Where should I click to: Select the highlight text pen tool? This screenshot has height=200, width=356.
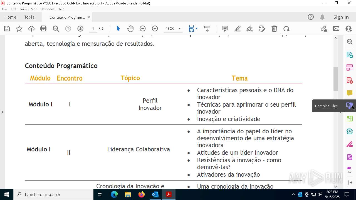click(238, 29)
